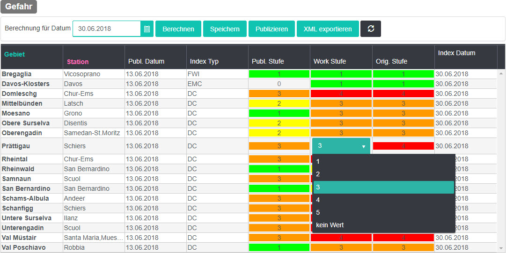Click the Andeer station cell
This screenshot has width=506, height=253.
[x=94, y=199]
